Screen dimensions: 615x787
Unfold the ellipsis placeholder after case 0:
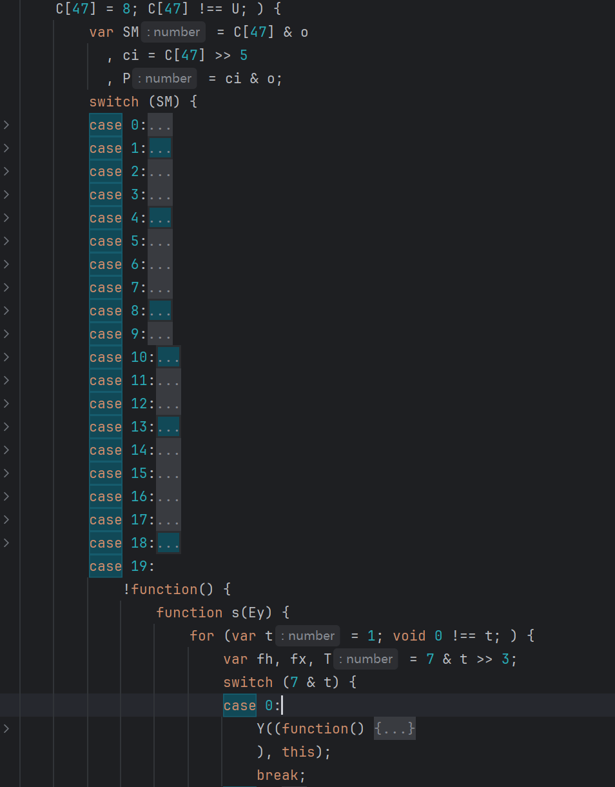[160, 125]
